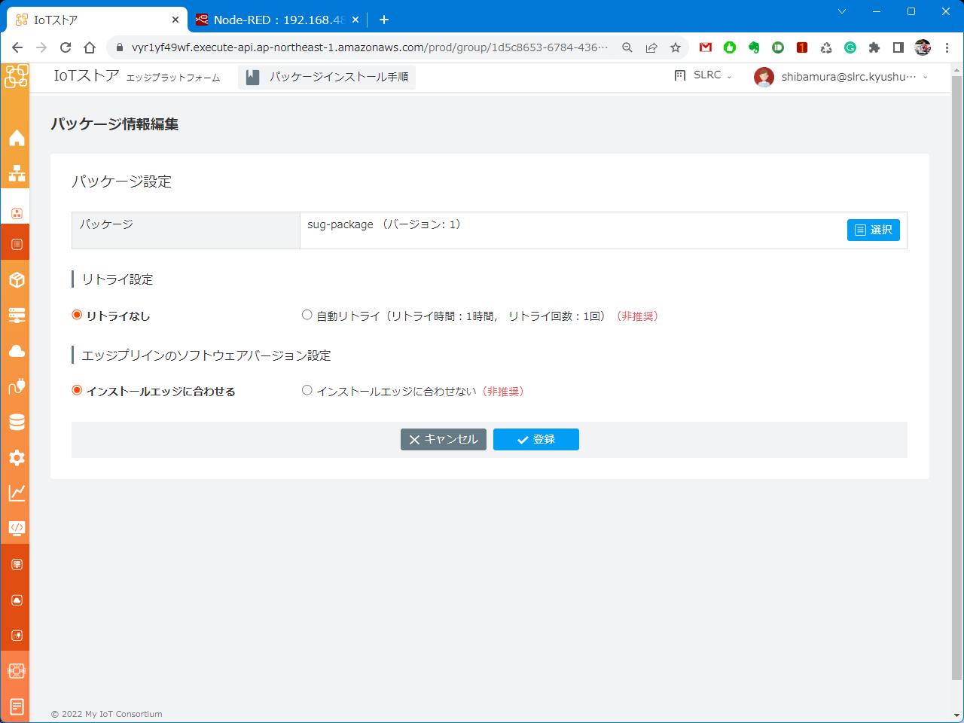
Task: Select the リトライなし radio button
Action: [77, 315]
